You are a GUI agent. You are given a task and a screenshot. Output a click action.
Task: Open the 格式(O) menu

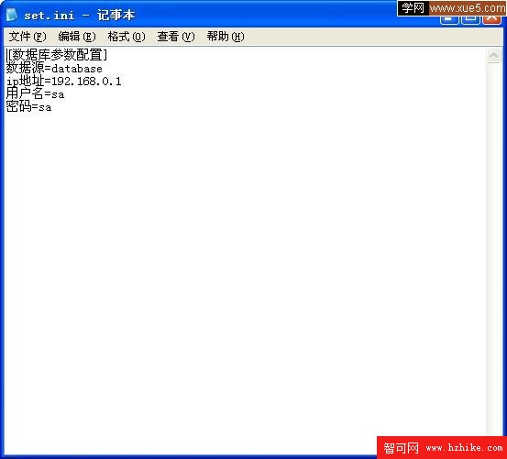(x=127, y=37)
